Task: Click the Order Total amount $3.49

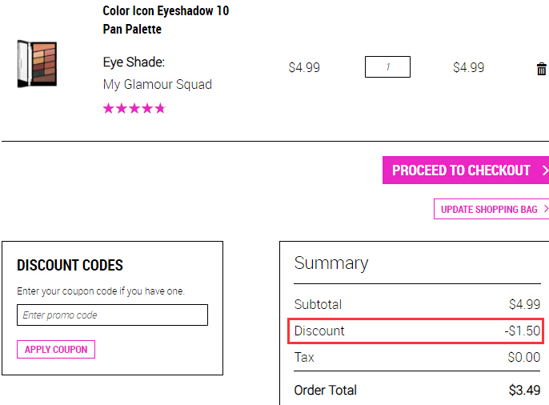Action: coord(524,390)
